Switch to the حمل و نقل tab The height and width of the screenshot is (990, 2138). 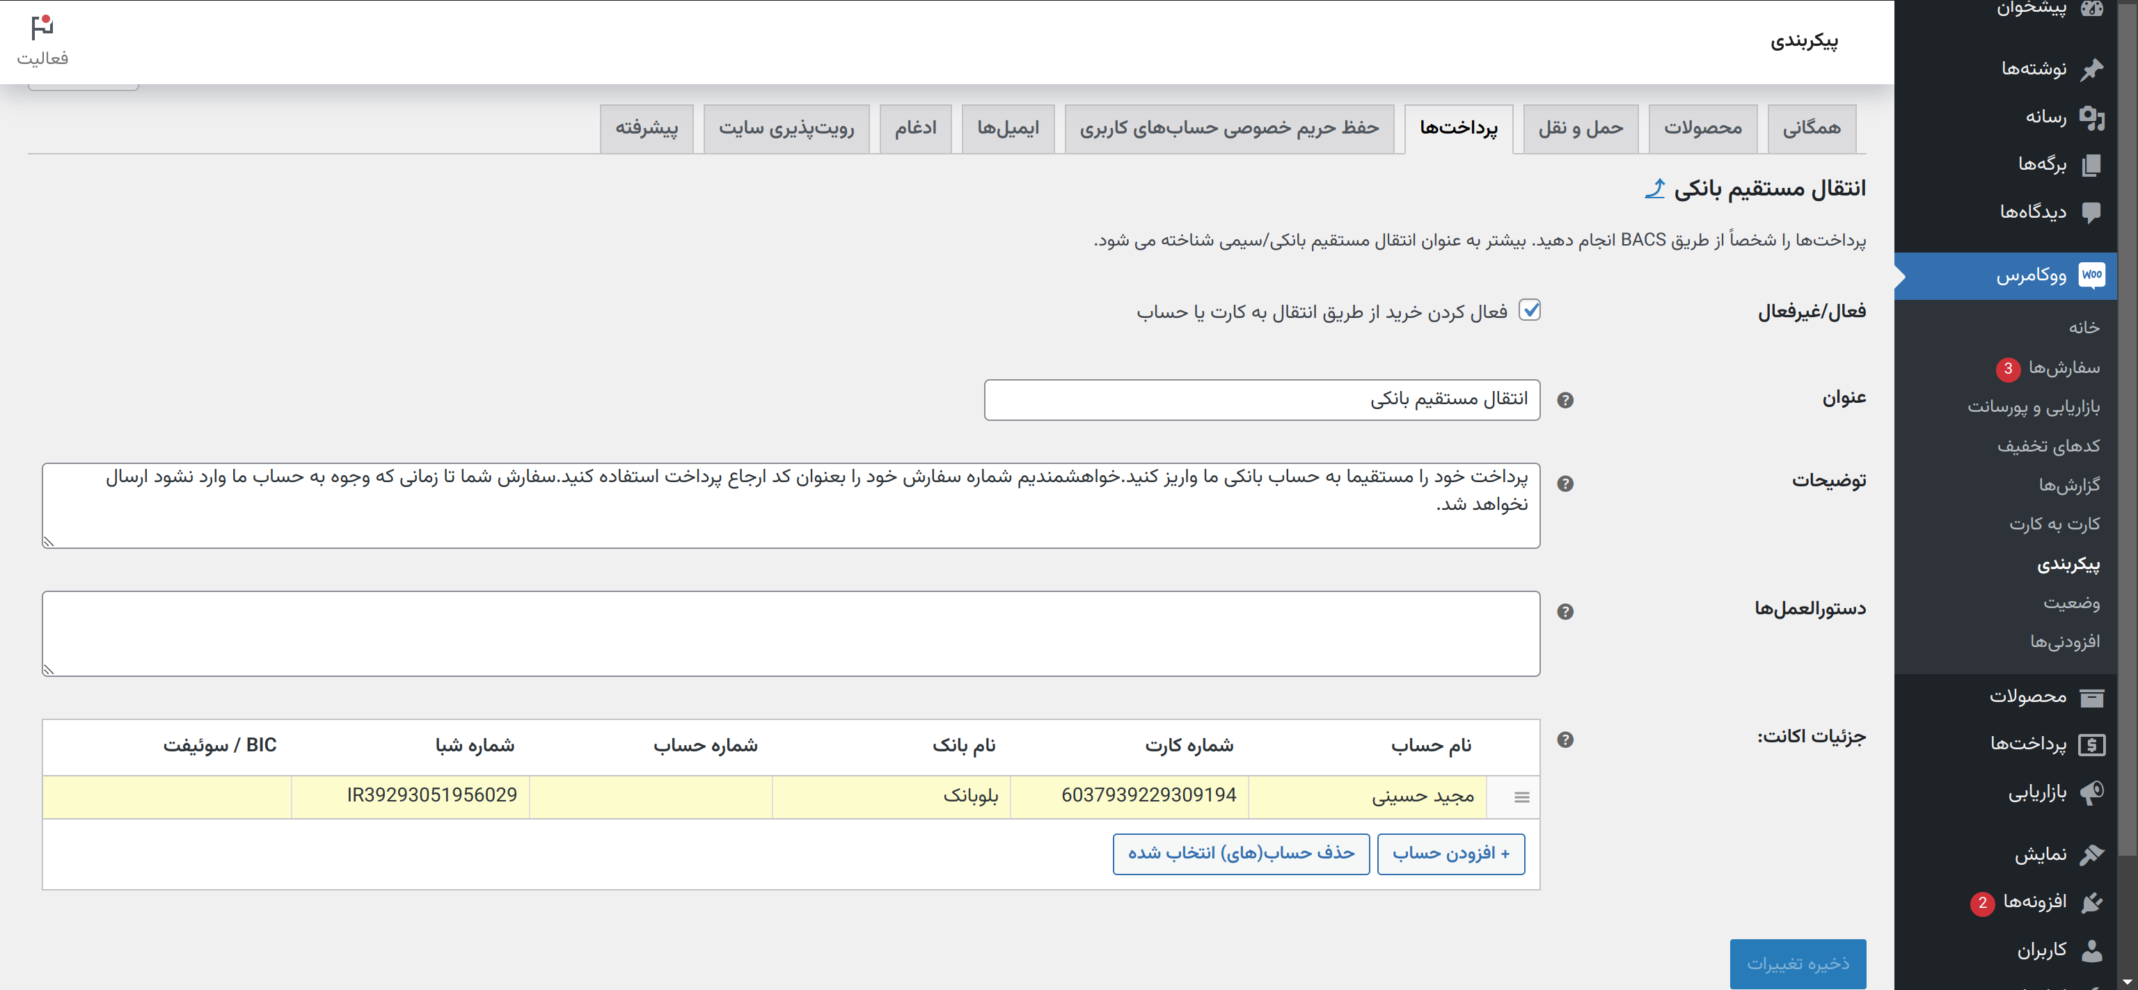(x=1581, y=128)
